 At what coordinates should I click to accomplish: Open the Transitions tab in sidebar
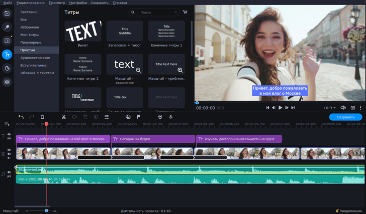click(x=7, y=41)
